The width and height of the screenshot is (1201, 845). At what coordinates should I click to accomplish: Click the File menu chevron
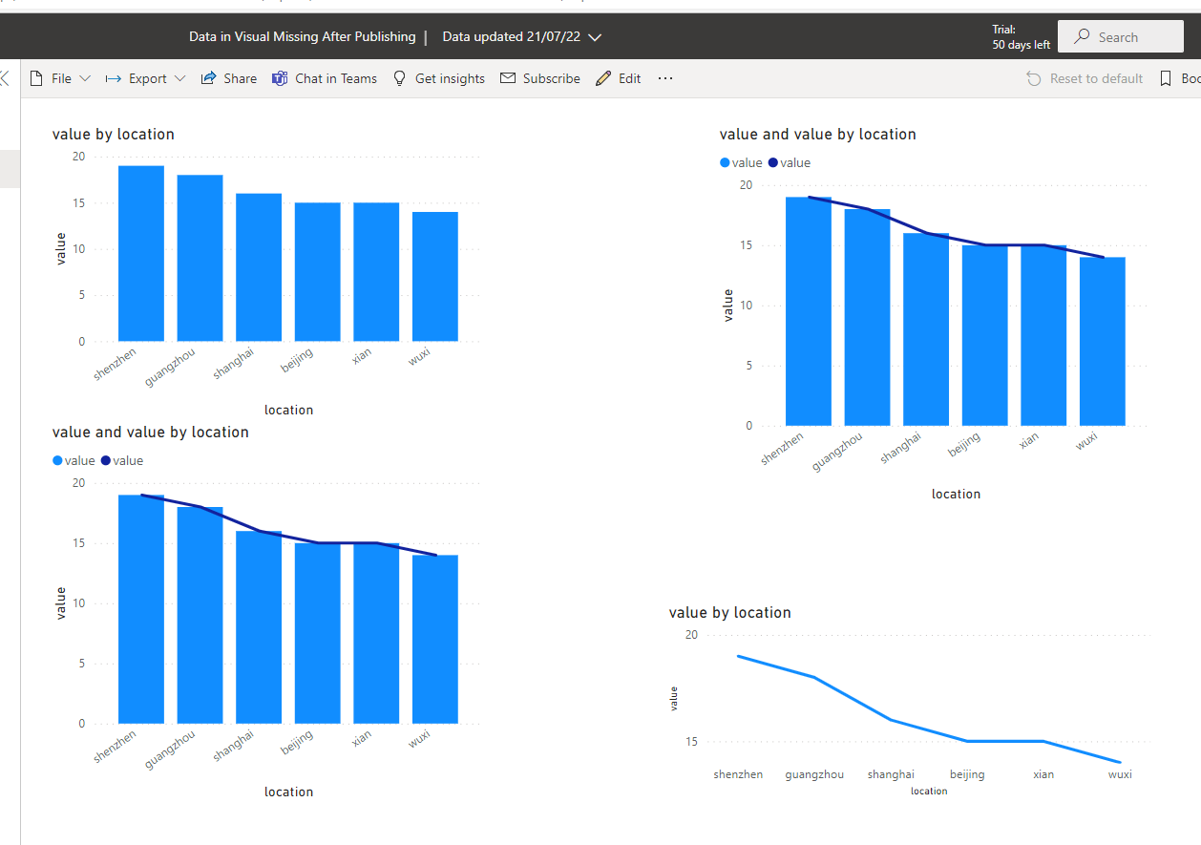tap(84, 78)
